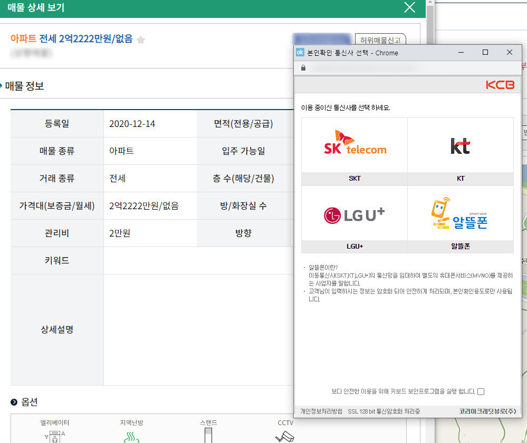
Task: Click the 매물 종류 value 아파트
Action: tap(121, 151)
